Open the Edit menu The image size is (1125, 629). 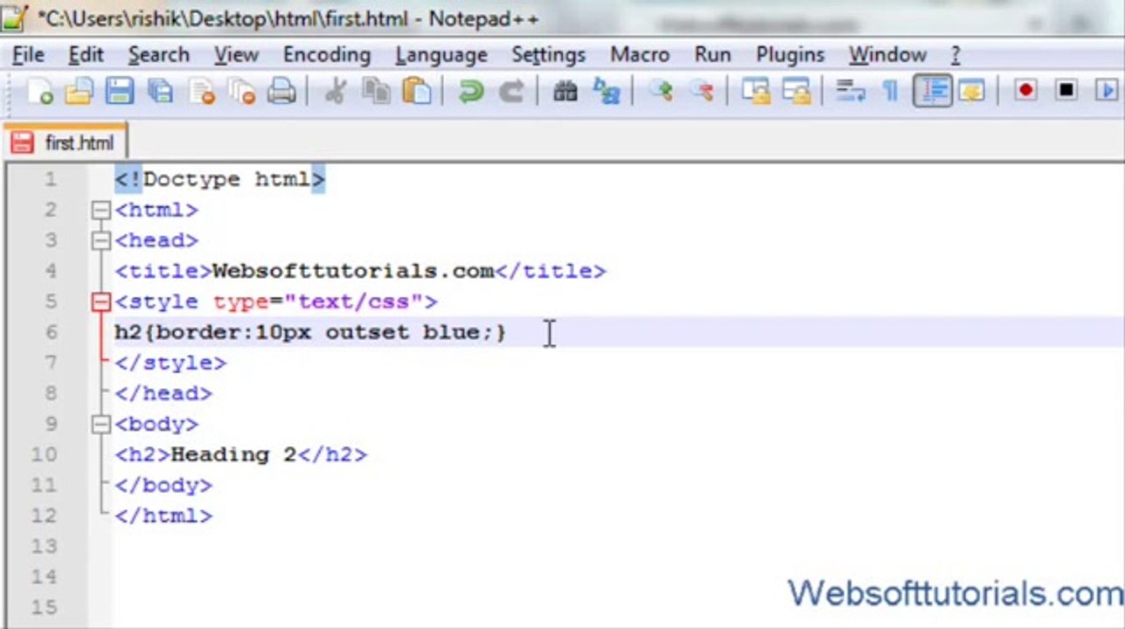(x=86, y=55)
